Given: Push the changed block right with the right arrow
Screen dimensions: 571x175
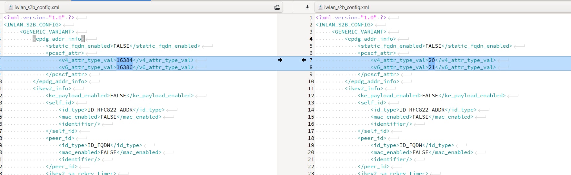Looking at the screenshot, I should [280, 60].
